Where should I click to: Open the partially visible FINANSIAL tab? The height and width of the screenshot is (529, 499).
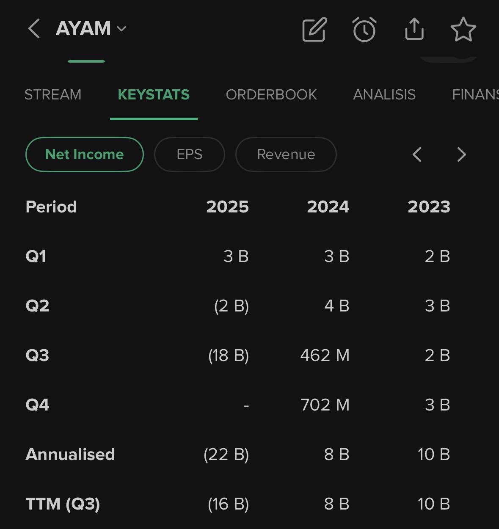(475, 94)
